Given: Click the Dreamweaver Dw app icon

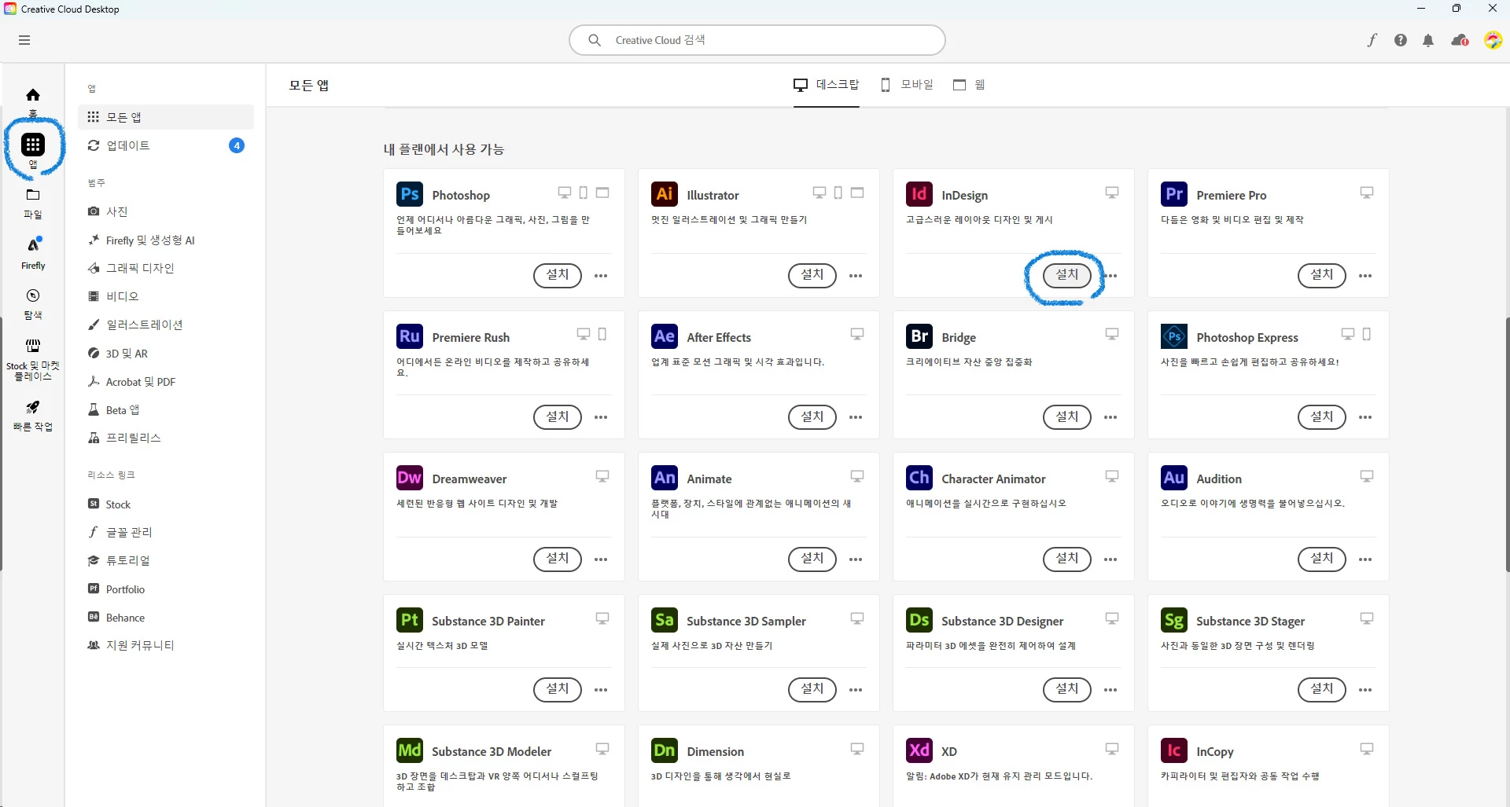Looking at the screenshot, I should (x=410, y=478).
